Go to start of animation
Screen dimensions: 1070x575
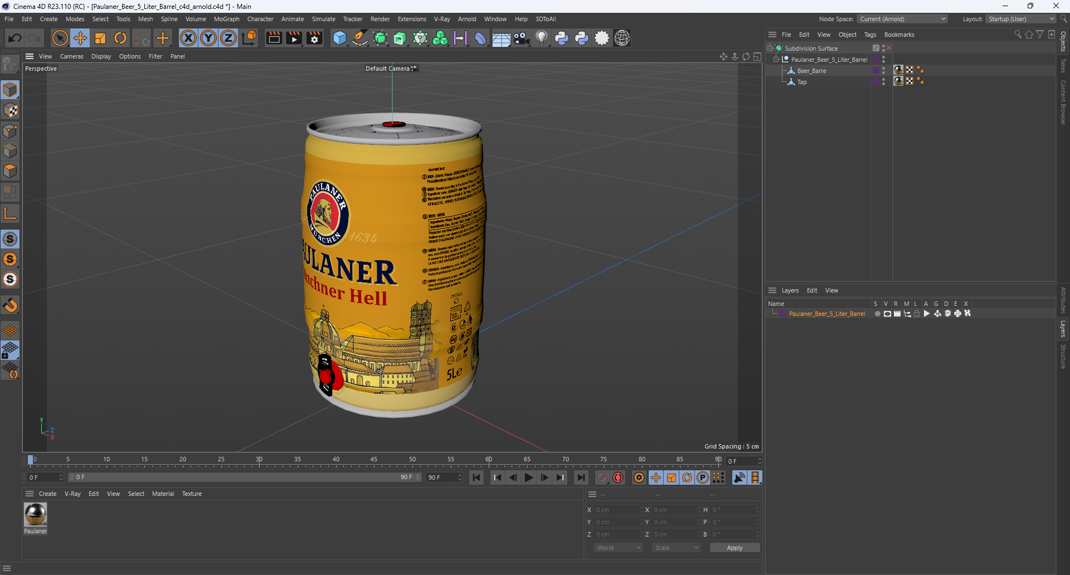coord(476,477)
